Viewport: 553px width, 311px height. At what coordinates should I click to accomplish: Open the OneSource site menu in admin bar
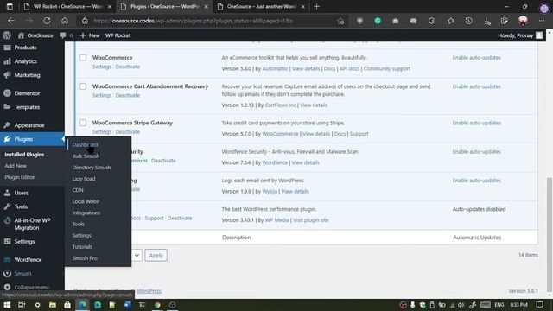(35, 35)
